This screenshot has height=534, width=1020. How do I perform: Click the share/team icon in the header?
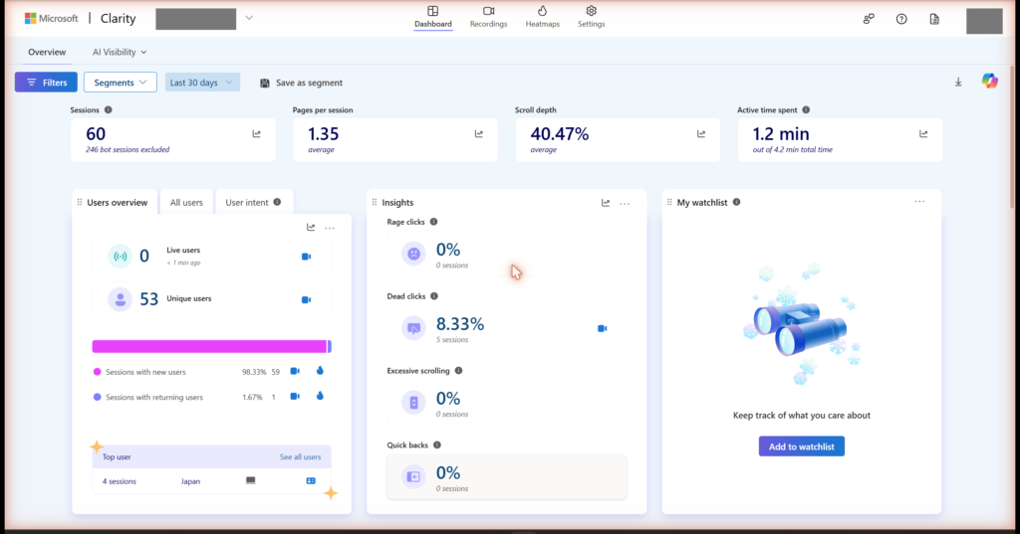(869, 19)
